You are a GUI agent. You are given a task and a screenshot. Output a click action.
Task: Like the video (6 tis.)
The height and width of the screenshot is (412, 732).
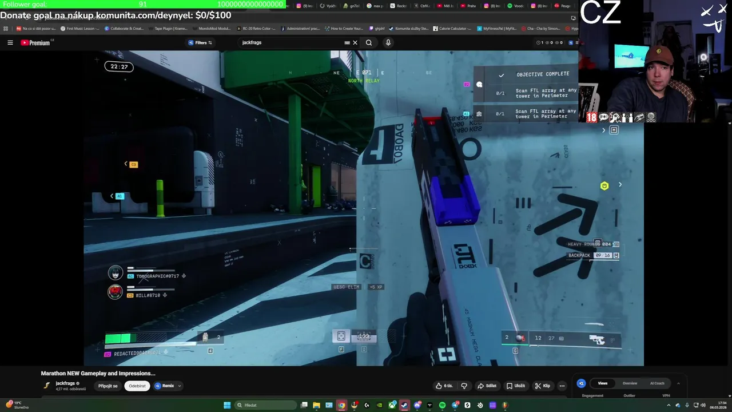(444, 386)
